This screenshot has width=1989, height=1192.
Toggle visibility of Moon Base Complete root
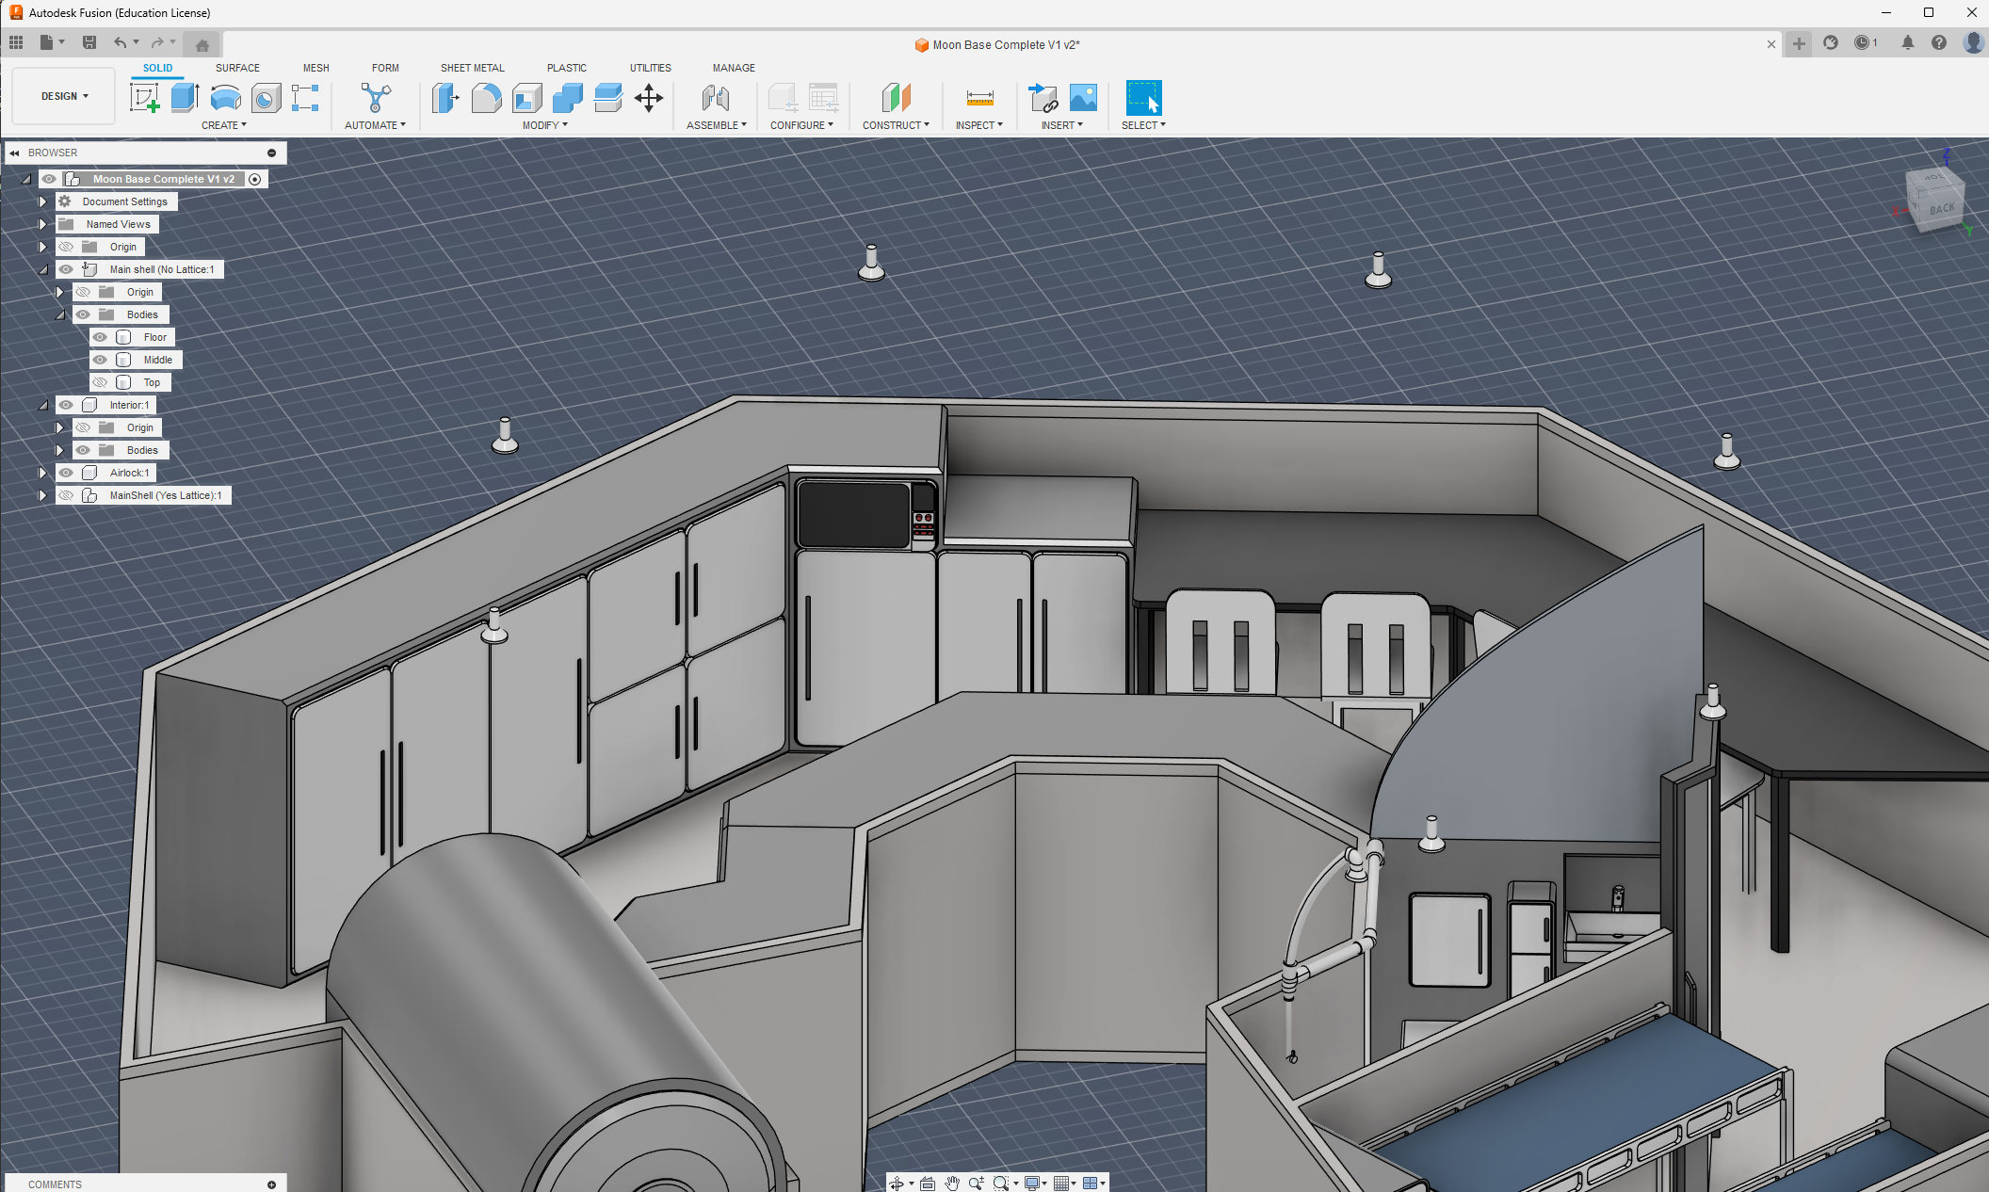(x=49, y=179)
